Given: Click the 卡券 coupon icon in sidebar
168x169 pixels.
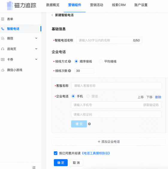Looking at the screenshot, I should (x=3, y=59).
